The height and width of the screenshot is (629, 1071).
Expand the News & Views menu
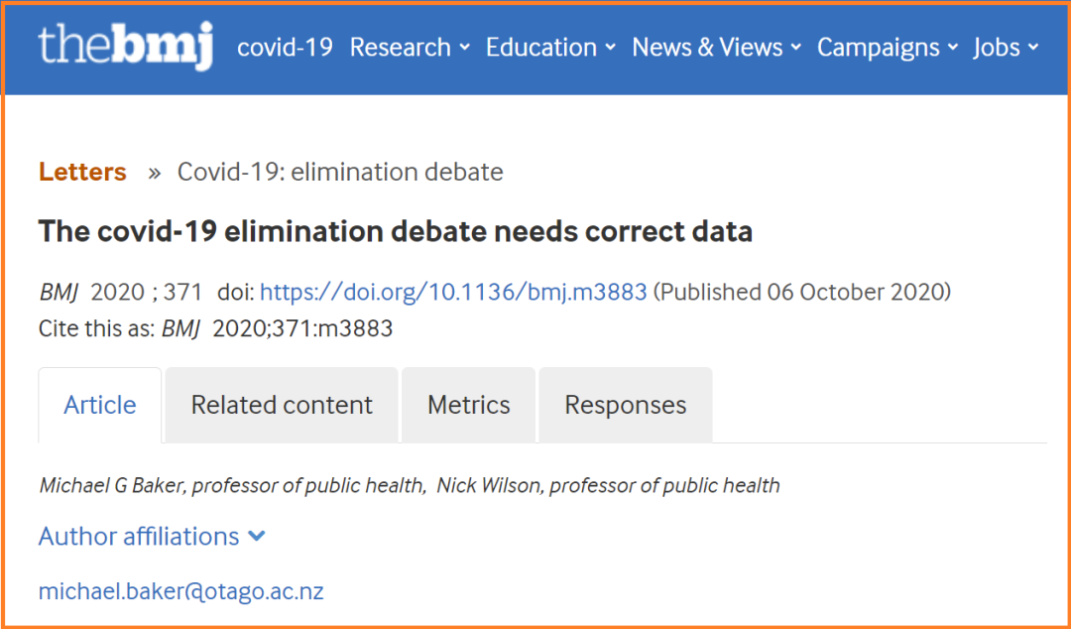[x=716, y=48]
